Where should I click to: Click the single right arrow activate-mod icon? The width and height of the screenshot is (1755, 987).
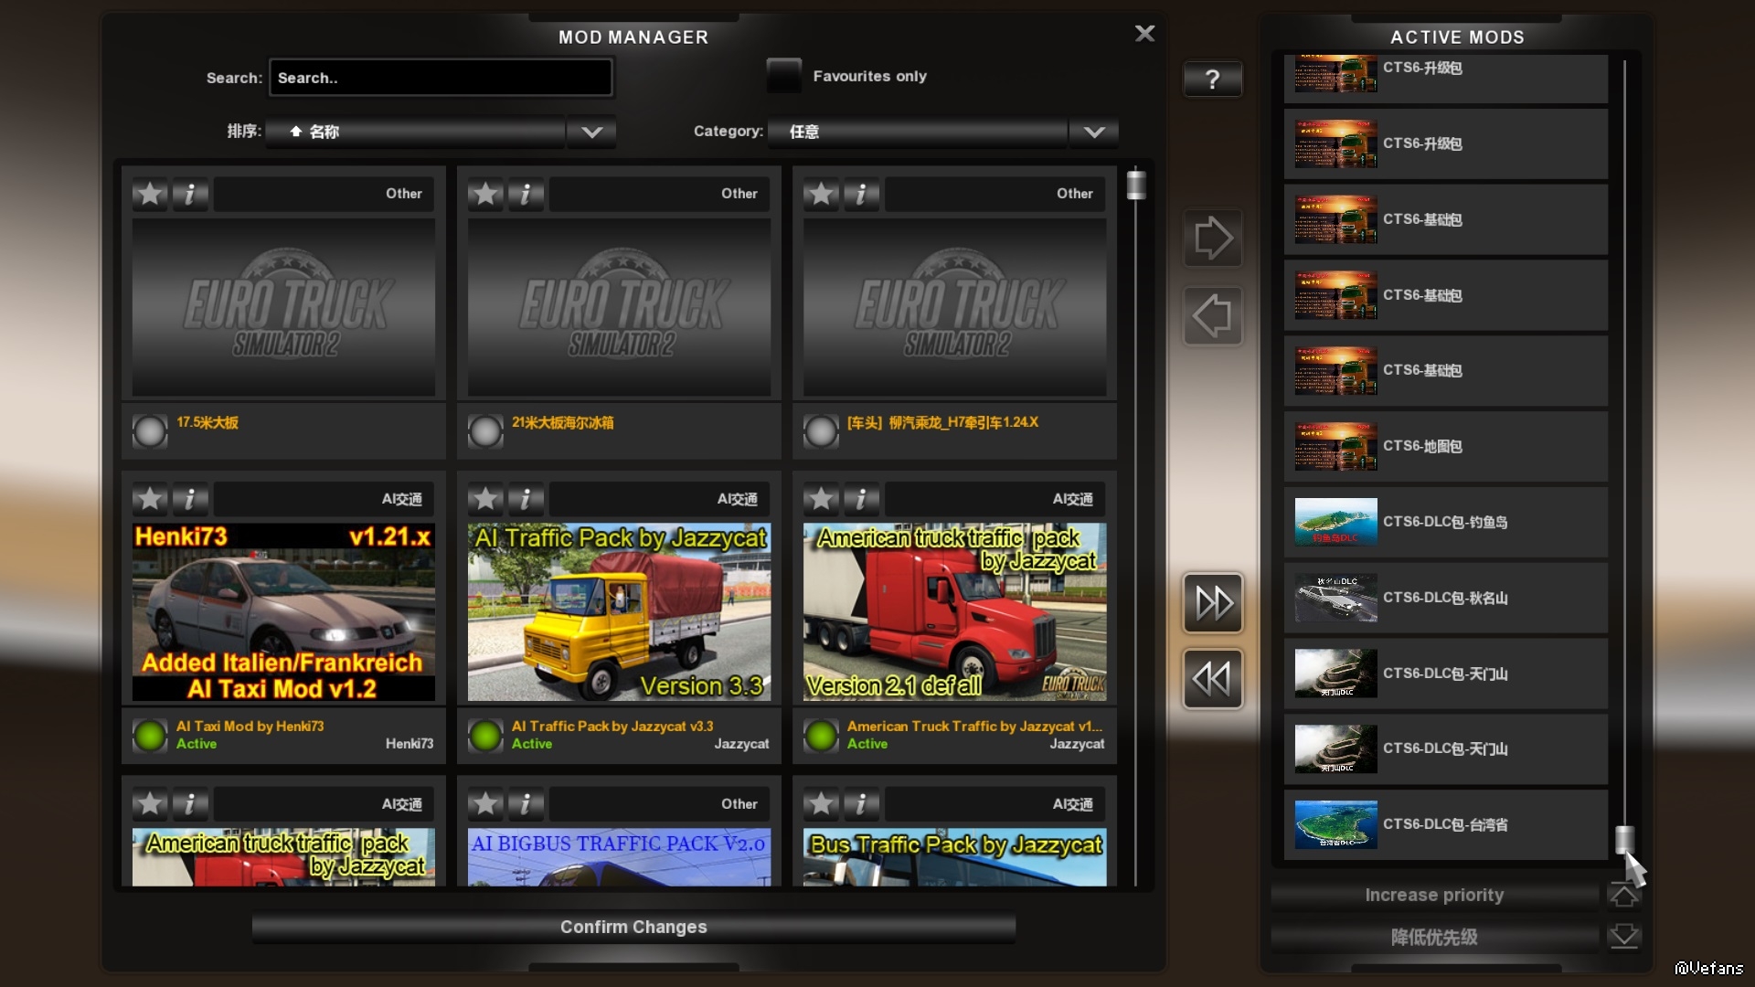(1213, 239)
